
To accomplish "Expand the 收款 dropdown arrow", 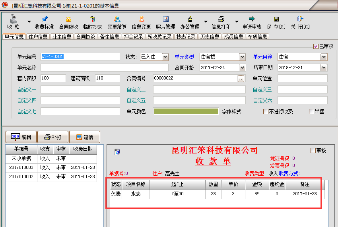I will pos(29,21).
